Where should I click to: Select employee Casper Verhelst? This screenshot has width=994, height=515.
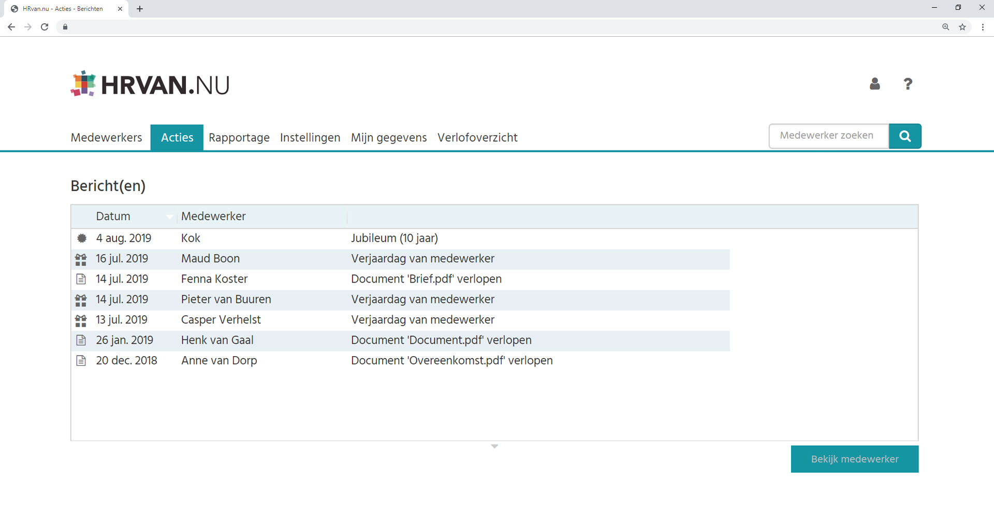pos(221,320)
